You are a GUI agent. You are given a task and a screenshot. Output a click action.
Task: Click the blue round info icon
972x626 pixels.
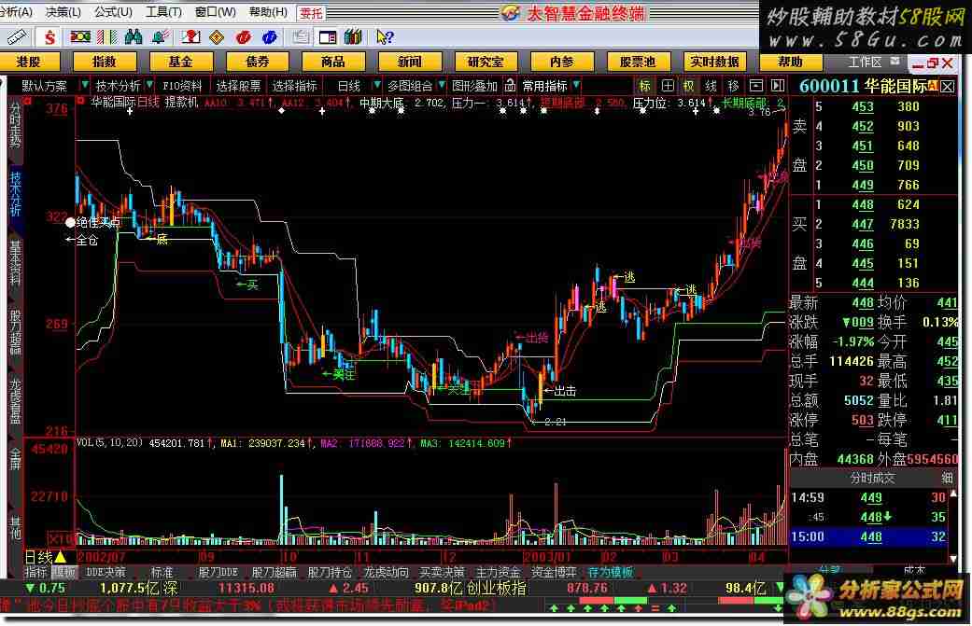(x=269, y=37)
